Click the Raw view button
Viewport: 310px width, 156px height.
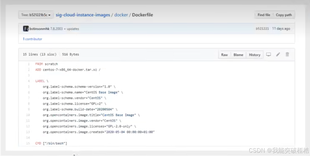tap(224, 55)
